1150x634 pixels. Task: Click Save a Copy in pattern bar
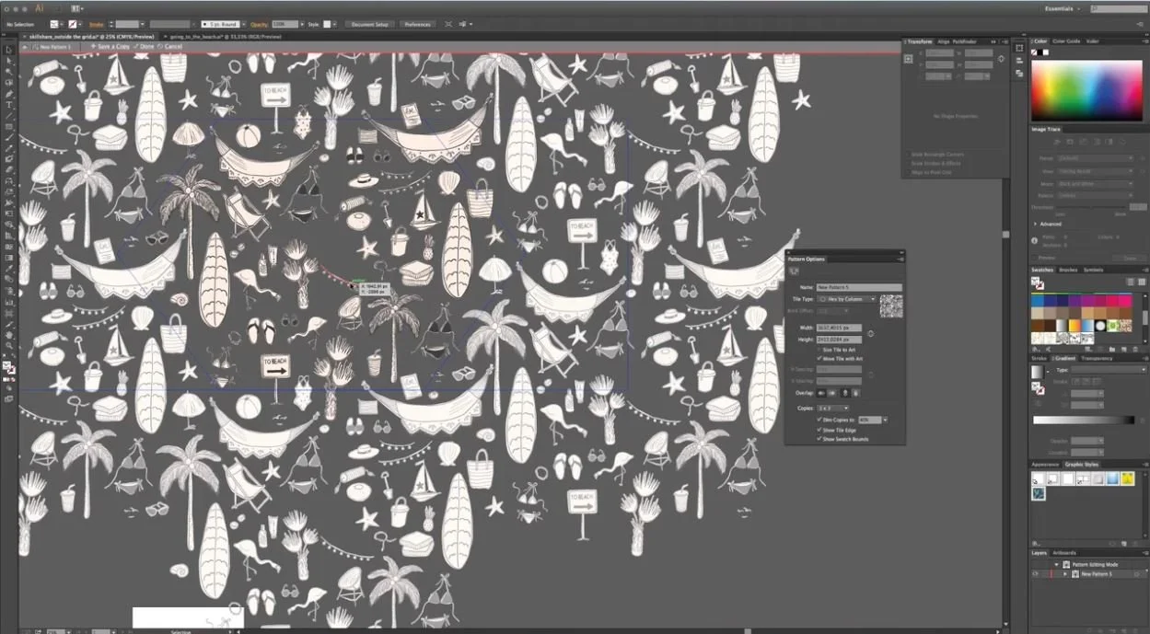click(x=110, y=46)
